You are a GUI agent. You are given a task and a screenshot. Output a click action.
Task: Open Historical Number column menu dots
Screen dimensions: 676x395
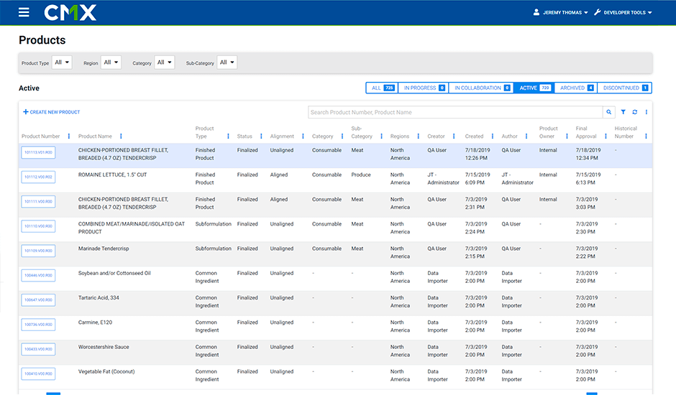click(646, 136)
